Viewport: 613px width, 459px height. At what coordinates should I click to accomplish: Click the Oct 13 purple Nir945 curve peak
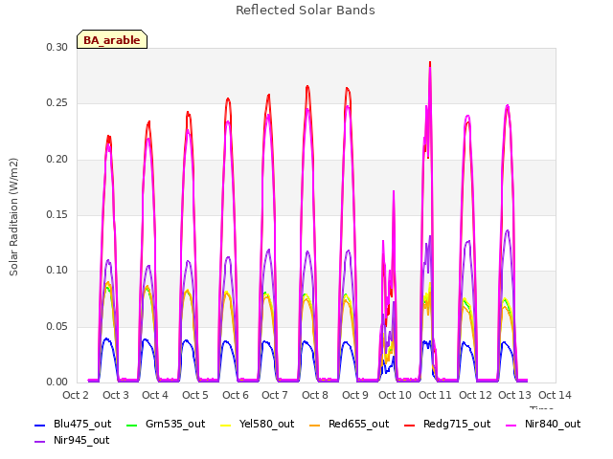(x=508, y=230)
